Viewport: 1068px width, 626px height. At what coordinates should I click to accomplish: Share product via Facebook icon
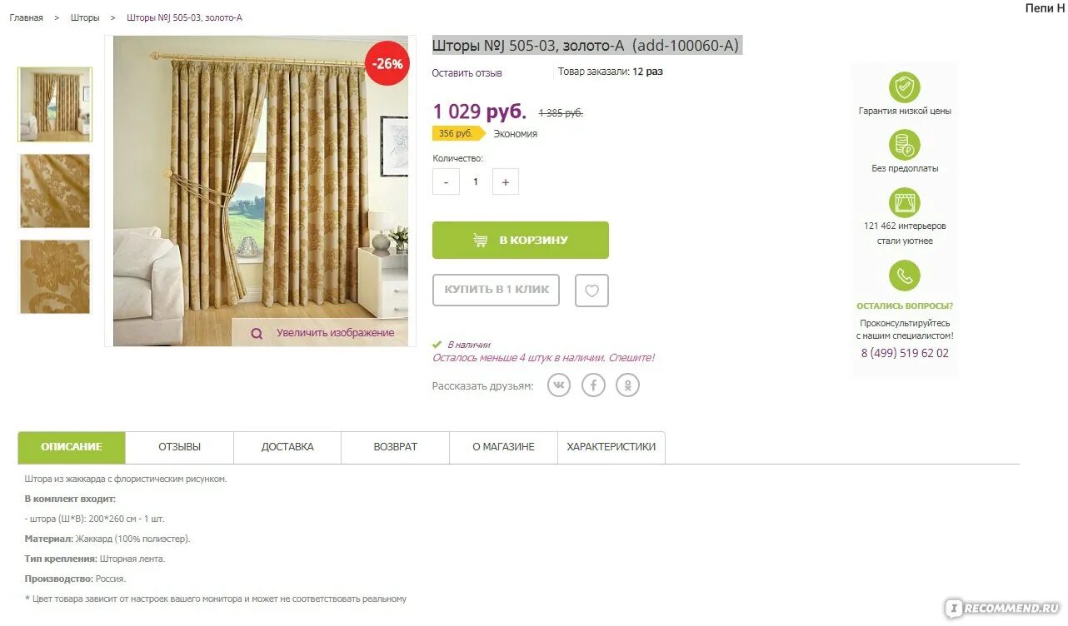[x=593, y=385]
